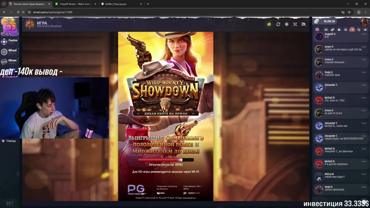Click the Wild Bounty Showdown game thumbnail icon
The image size is (370, 208).
coord(29,25)
